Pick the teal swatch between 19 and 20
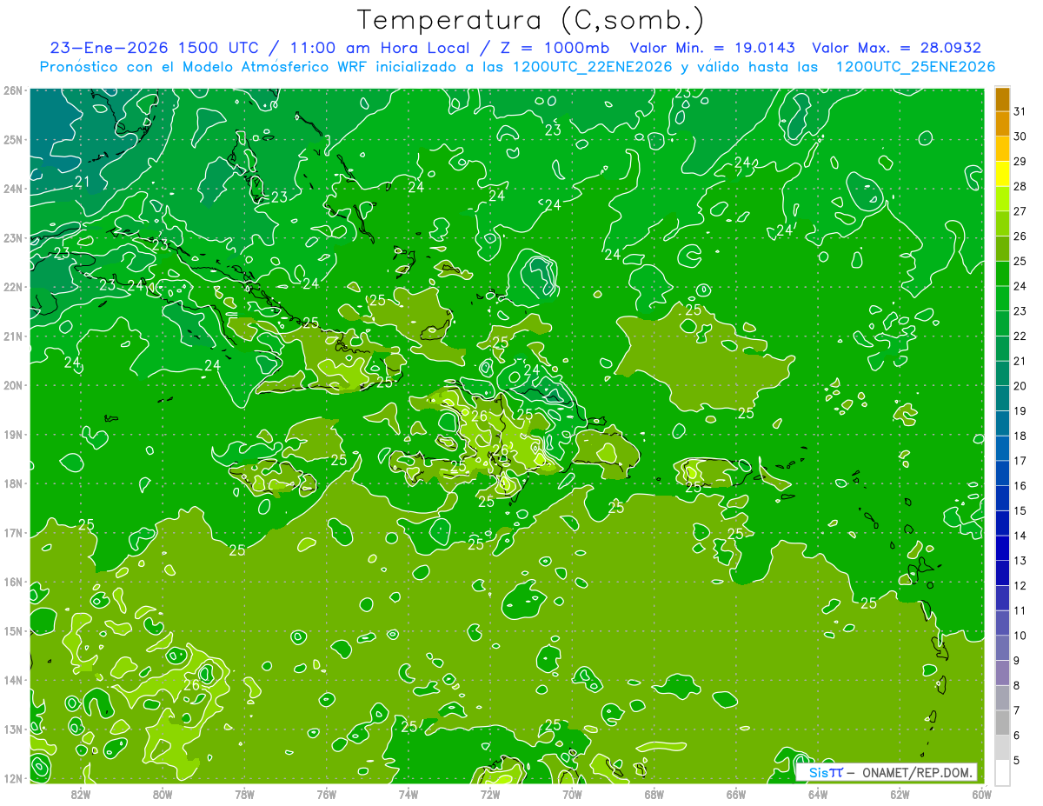The image size is (1043, 806). coord(1002,398)
